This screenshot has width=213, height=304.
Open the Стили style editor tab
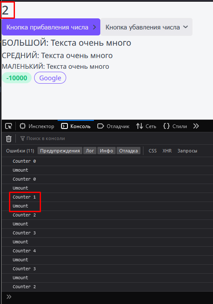pos(175,126)
